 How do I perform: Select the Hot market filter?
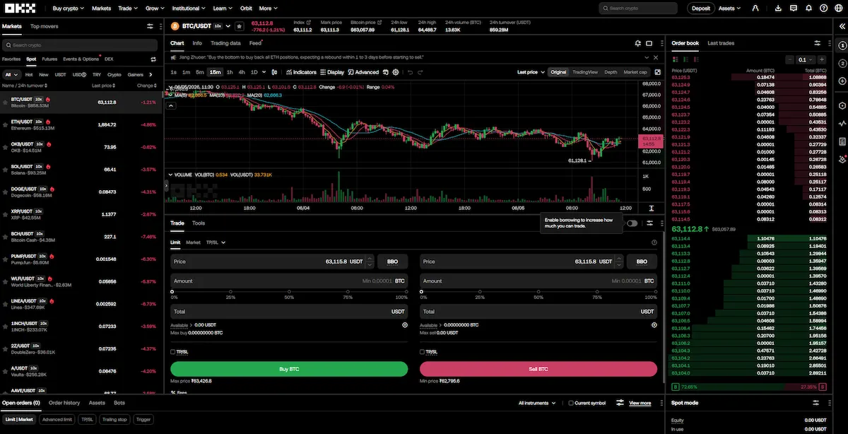coord(29,74)
